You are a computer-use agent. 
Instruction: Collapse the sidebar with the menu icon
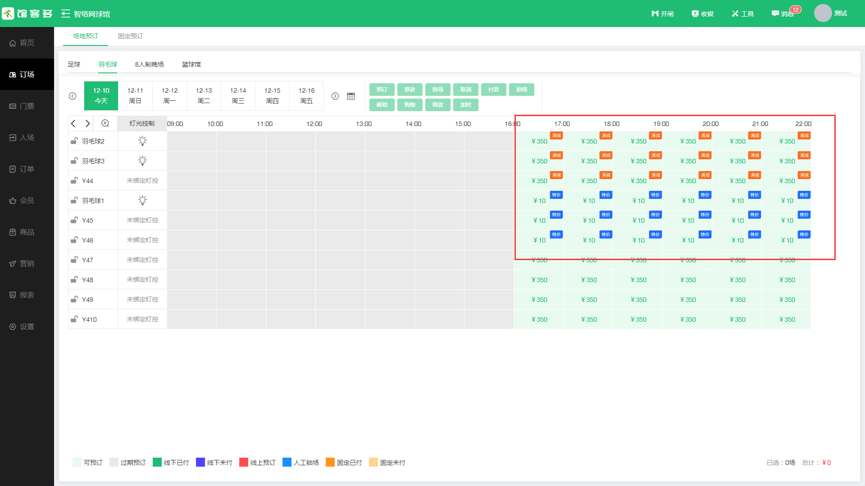click(66, 14)
